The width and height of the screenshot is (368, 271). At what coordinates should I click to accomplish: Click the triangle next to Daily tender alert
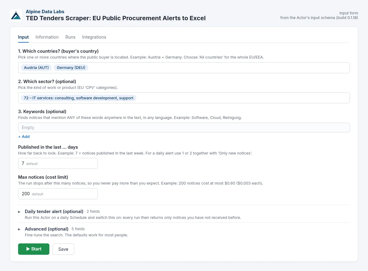click(19, 212)
